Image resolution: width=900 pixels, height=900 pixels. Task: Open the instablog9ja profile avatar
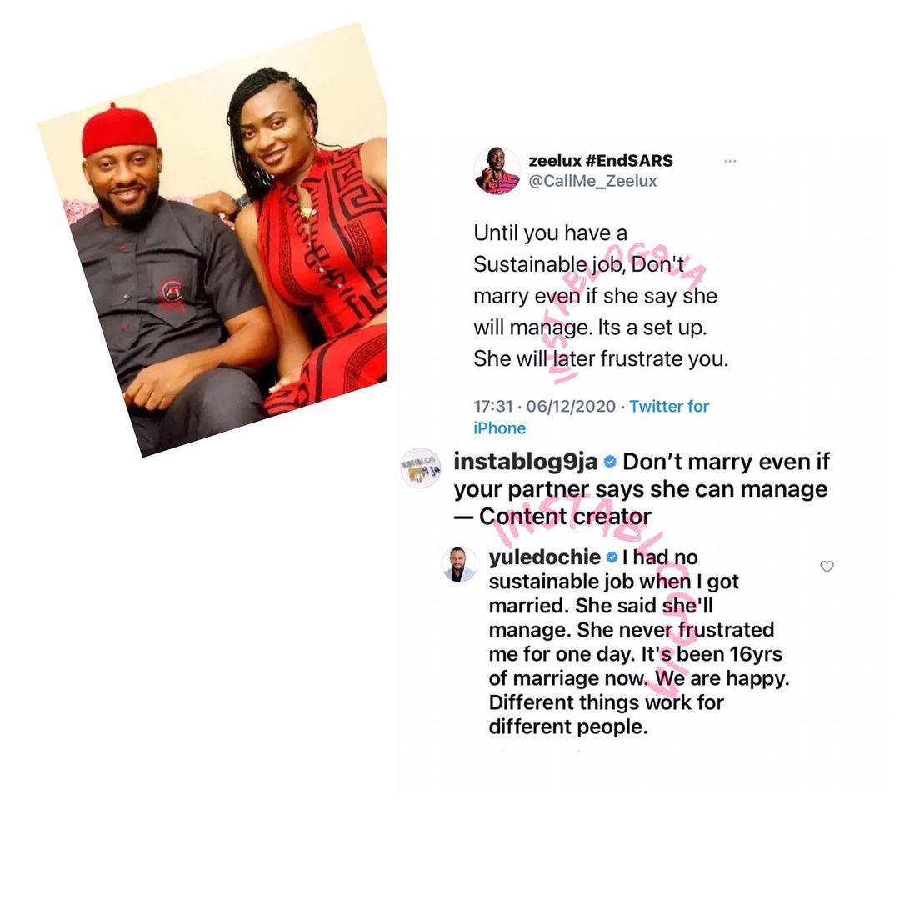click(421, 467)
